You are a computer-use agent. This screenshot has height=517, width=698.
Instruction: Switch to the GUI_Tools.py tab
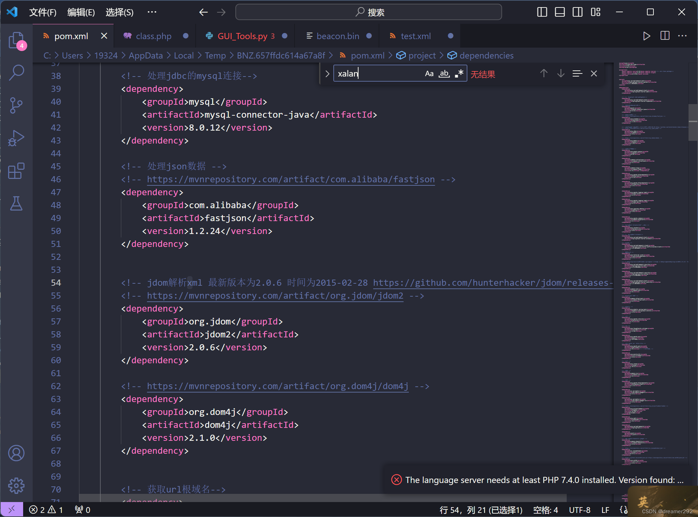pyautogui.click(x=242, y=36)
